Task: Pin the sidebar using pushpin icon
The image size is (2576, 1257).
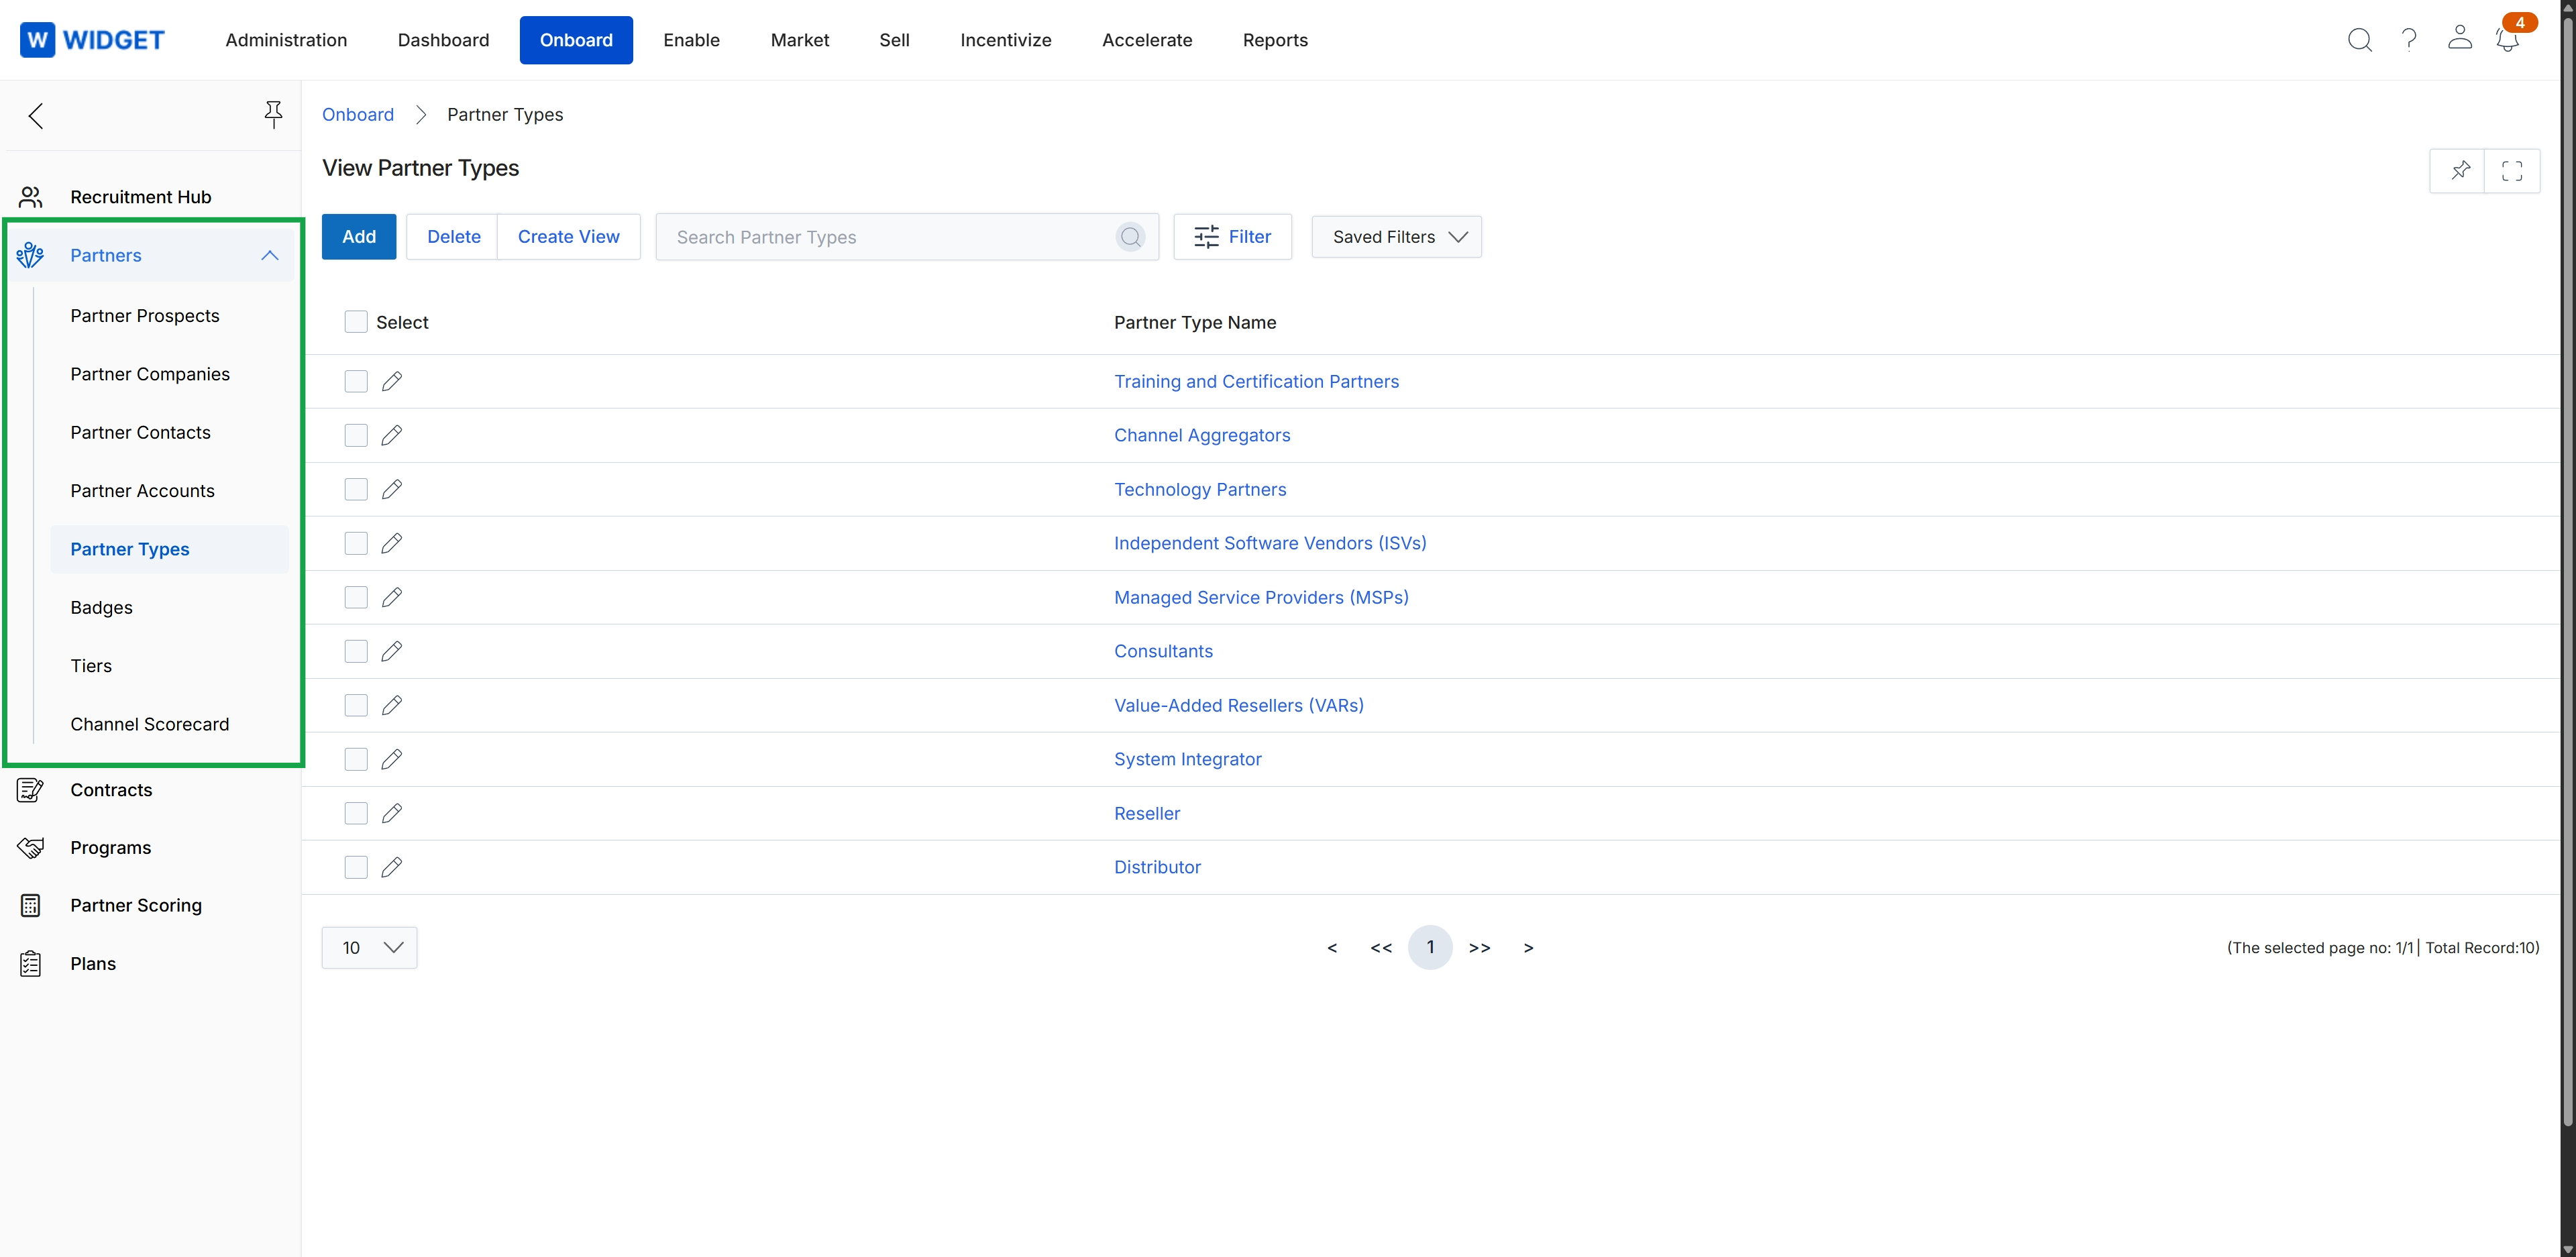Action: coord(273,114)
